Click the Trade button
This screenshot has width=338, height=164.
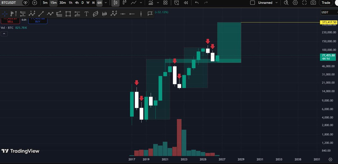[326, 3]
